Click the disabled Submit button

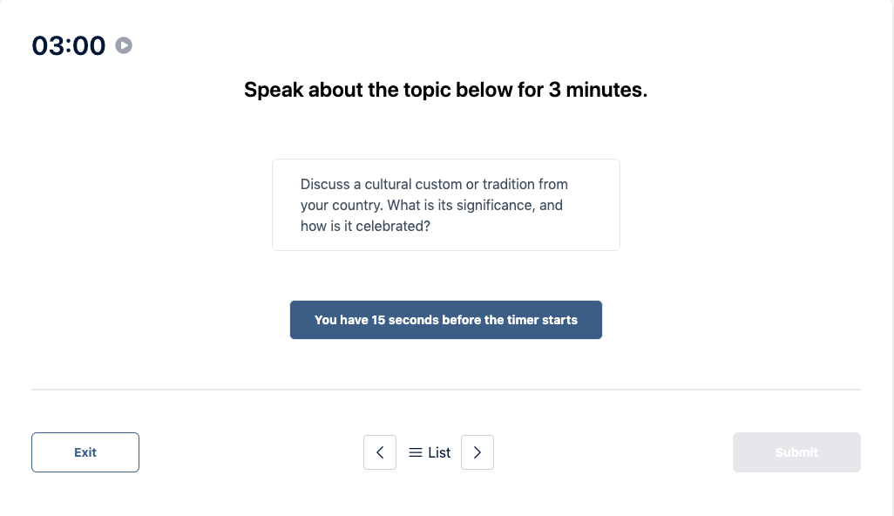[x=796, y=452]
